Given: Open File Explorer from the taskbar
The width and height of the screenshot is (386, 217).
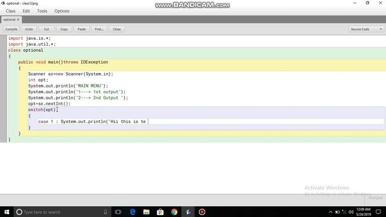Looking at the screenshot, I should coord(147,212).
